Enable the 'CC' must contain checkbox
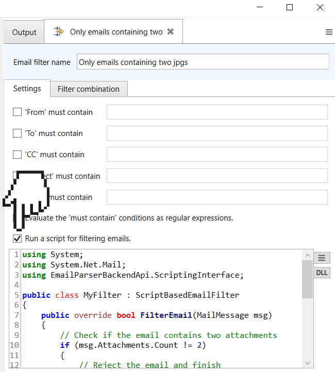Screen dimensions: 335x372 pyautogui.click(x=17, y=155)
